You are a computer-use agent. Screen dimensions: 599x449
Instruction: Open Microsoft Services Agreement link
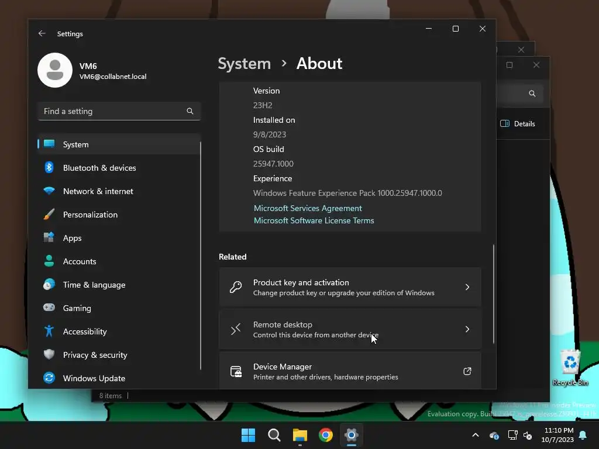308,208
